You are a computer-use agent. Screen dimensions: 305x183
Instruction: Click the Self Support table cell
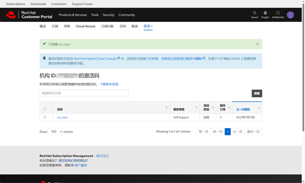click(x=184, y=117)
